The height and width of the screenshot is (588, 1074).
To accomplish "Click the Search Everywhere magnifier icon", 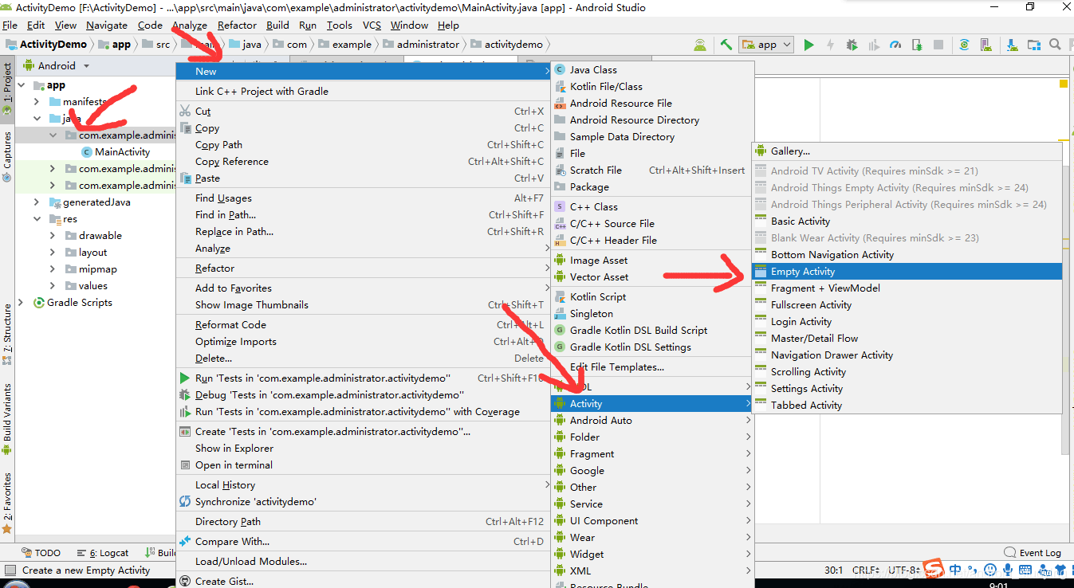I will point(1055,45).
